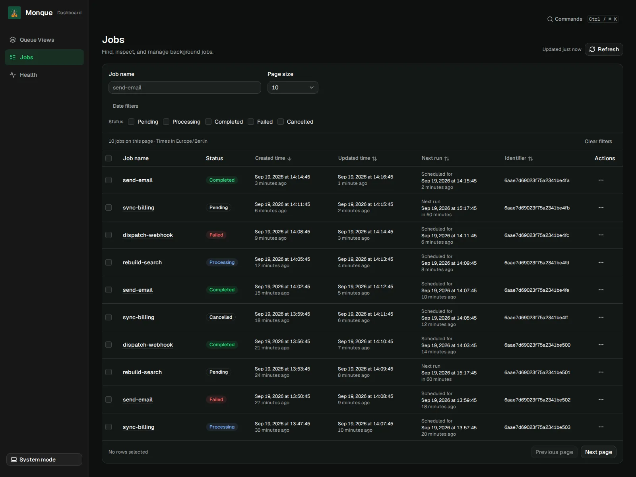Open the Page size dropdown
The height and width of the screenshot is (477, 636).
[x=293, y=87]
